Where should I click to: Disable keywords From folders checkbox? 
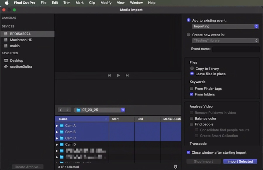(x=191, y=94)
